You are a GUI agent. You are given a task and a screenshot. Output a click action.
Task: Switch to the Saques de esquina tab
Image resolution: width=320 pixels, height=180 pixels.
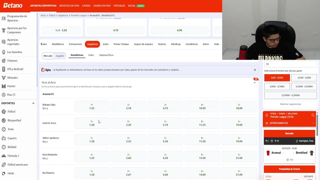[x=143, y=44]
